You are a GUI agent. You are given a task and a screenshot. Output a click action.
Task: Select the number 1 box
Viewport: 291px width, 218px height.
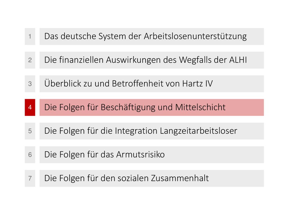click(x=30, y=37)
